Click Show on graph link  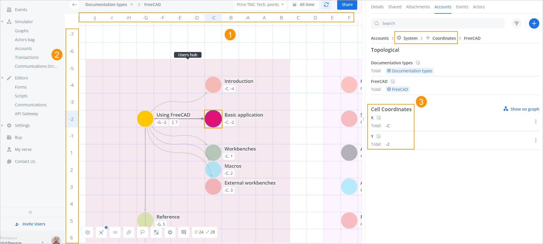click(x=521, y=109)
